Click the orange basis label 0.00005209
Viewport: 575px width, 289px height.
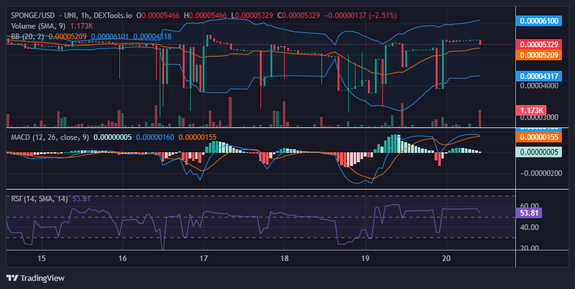pos(539,55)
